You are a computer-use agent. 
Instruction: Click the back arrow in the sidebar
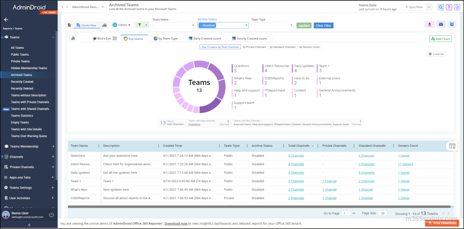tap(6, 20)
